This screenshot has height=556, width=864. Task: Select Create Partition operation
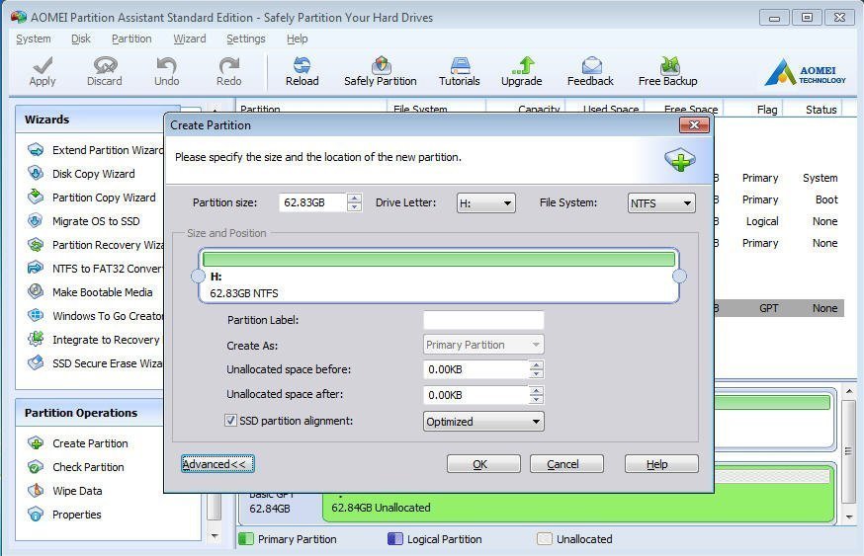pos(78,443)
